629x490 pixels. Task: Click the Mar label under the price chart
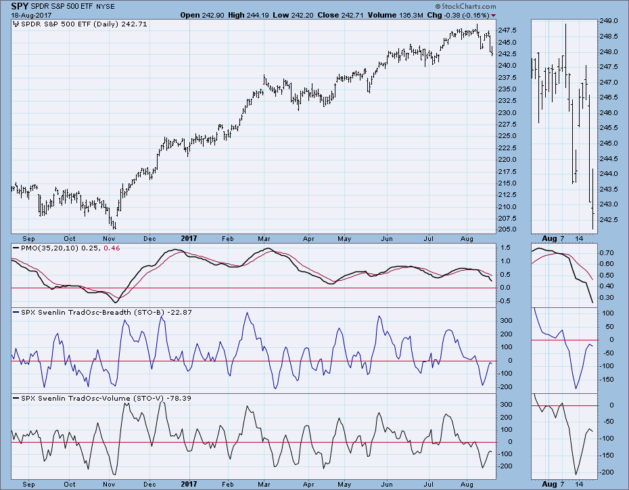point(264,238)
